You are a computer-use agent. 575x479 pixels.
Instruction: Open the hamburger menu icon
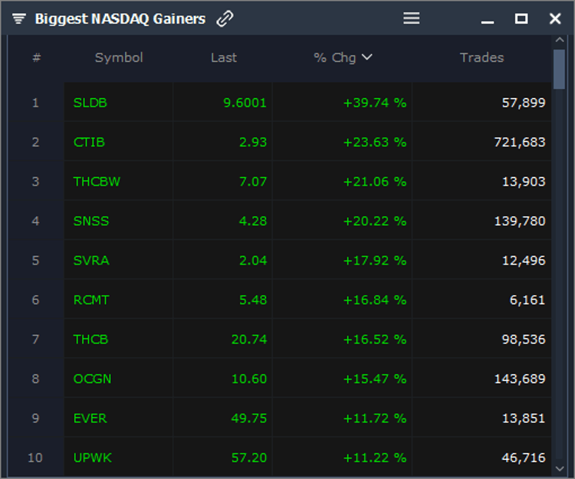coord(411,18)
